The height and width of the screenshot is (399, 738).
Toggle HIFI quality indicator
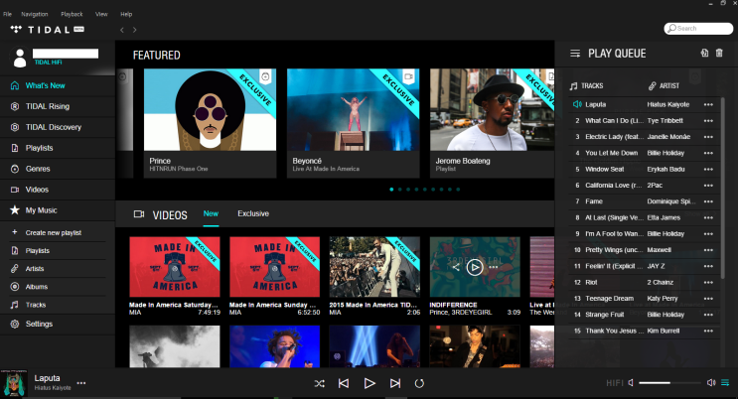point(615,383)
